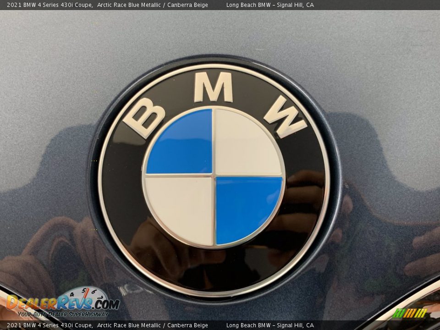Click bottom caption '2021 BMW 4 Series 430i Coupe'

coord(49,325)
